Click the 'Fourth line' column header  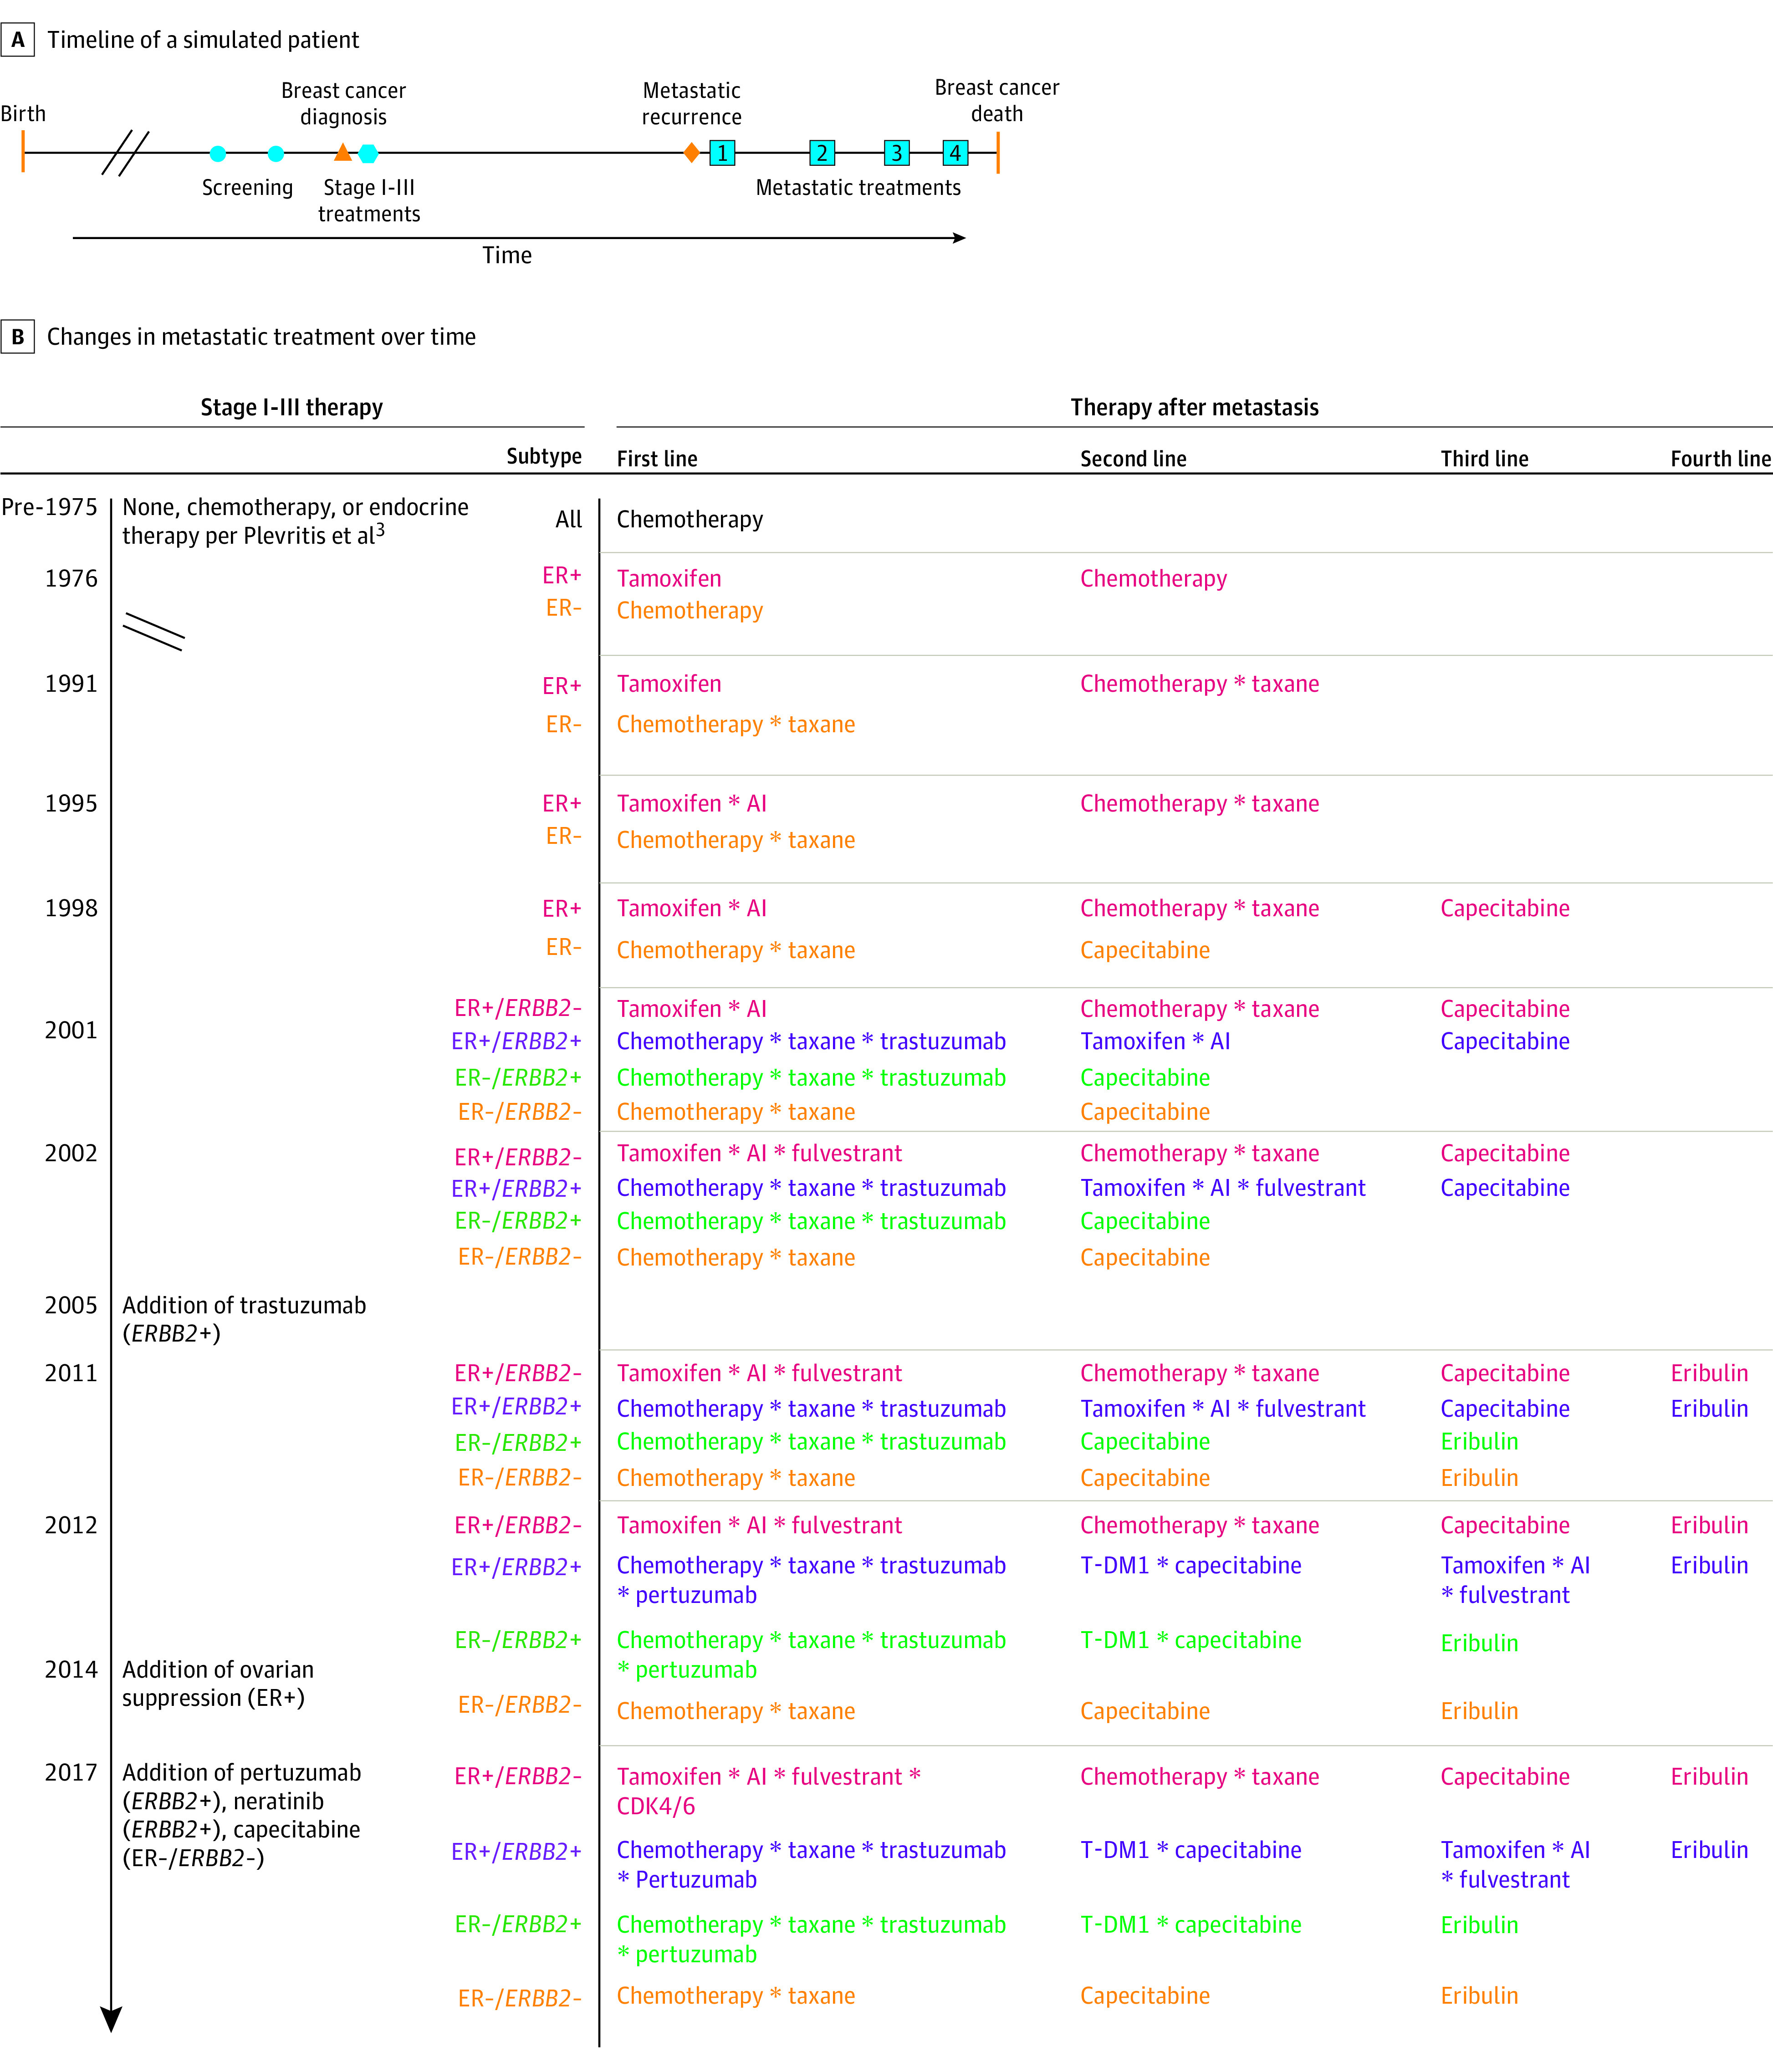1720,459
